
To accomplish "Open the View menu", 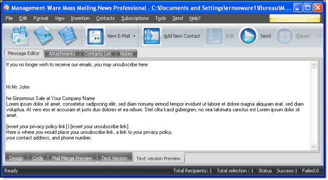I will pos(59,18).
